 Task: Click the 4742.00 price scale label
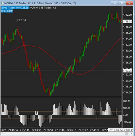pos(127,15)
